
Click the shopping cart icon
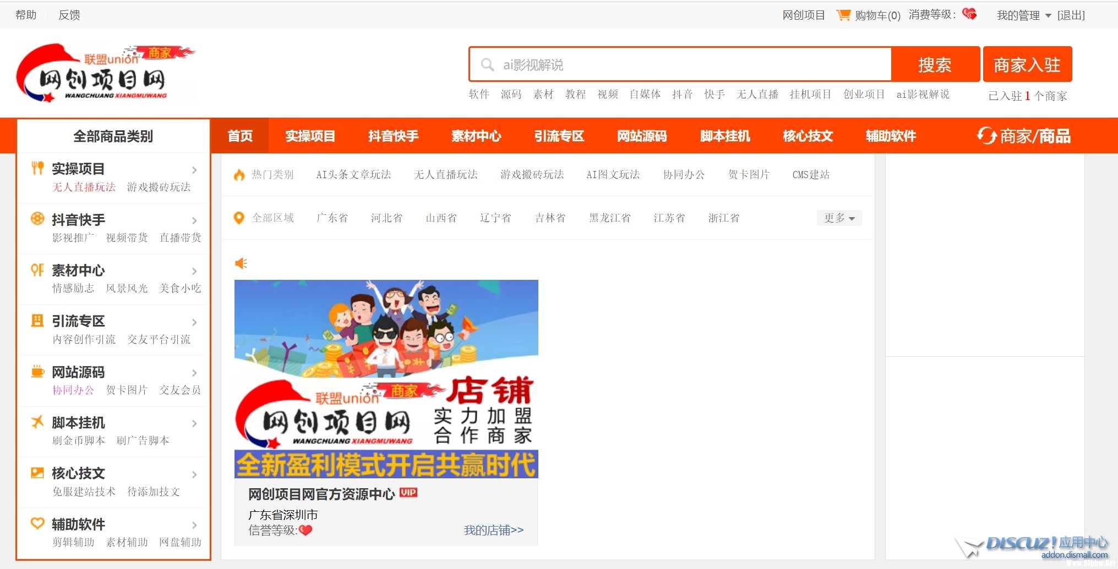[843, 15]
